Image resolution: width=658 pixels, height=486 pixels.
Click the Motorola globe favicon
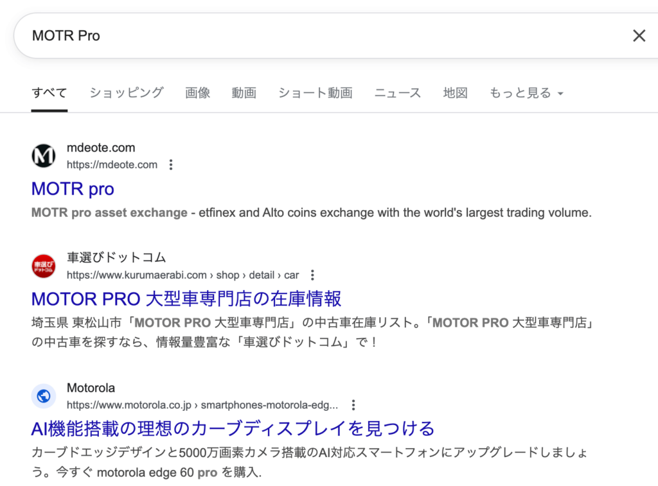pos(44,396)
